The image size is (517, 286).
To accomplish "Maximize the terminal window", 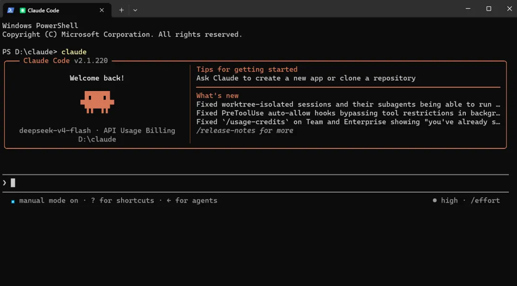I will point(489,9).
